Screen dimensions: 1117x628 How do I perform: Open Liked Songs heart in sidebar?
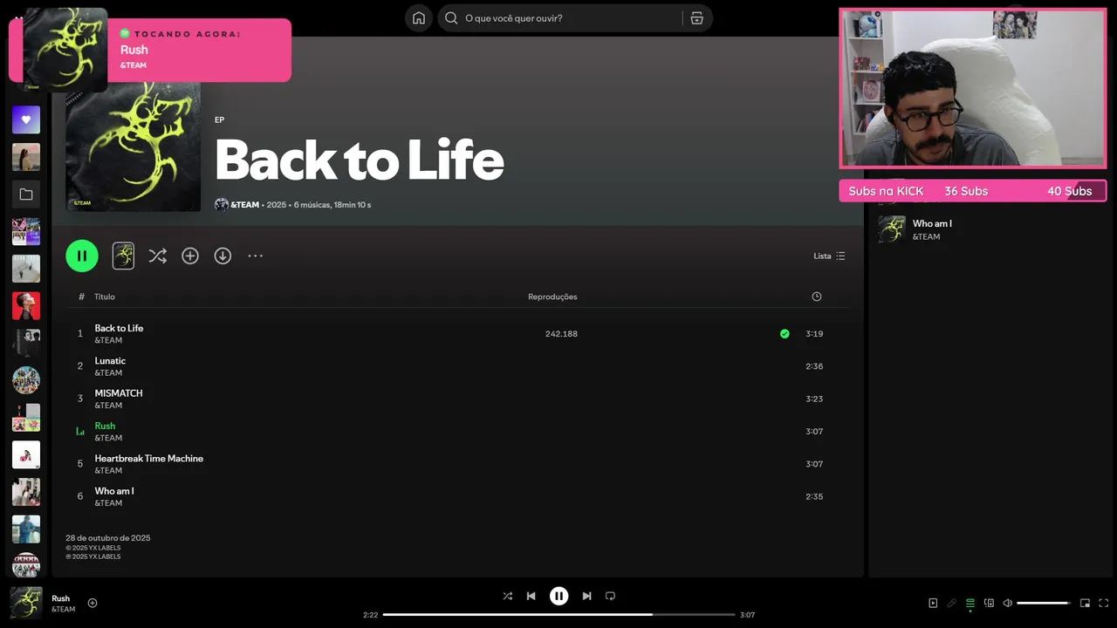tap(26, 119)
